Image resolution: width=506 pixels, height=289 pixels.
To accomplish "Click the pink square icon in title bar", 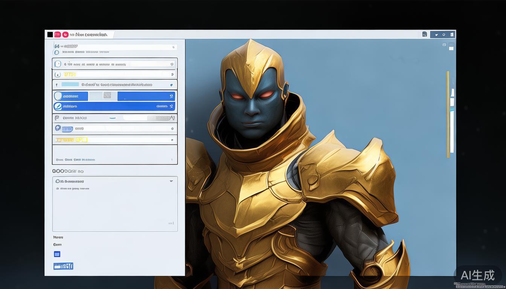I will coord(58,35).
